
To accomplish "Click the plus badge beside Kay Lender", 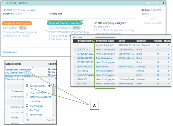I will [x=23, y=28].
